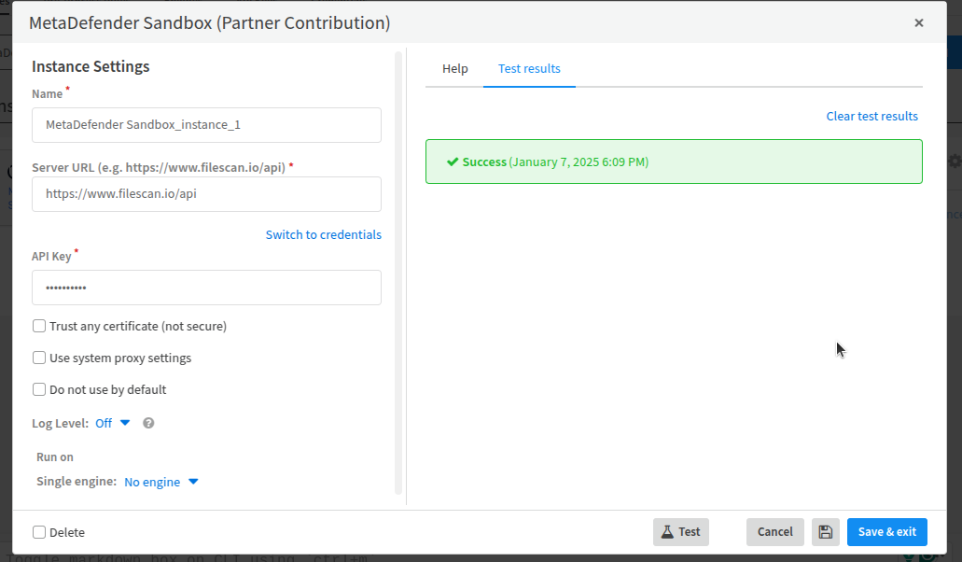Focus the Name input field
Viewport: 962px width, 562px height.
207,125
